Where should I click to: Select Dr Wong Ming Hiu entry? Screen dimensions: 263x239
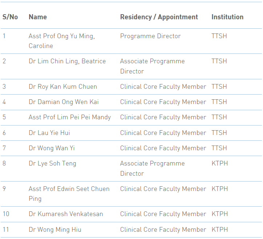point(55,230)
